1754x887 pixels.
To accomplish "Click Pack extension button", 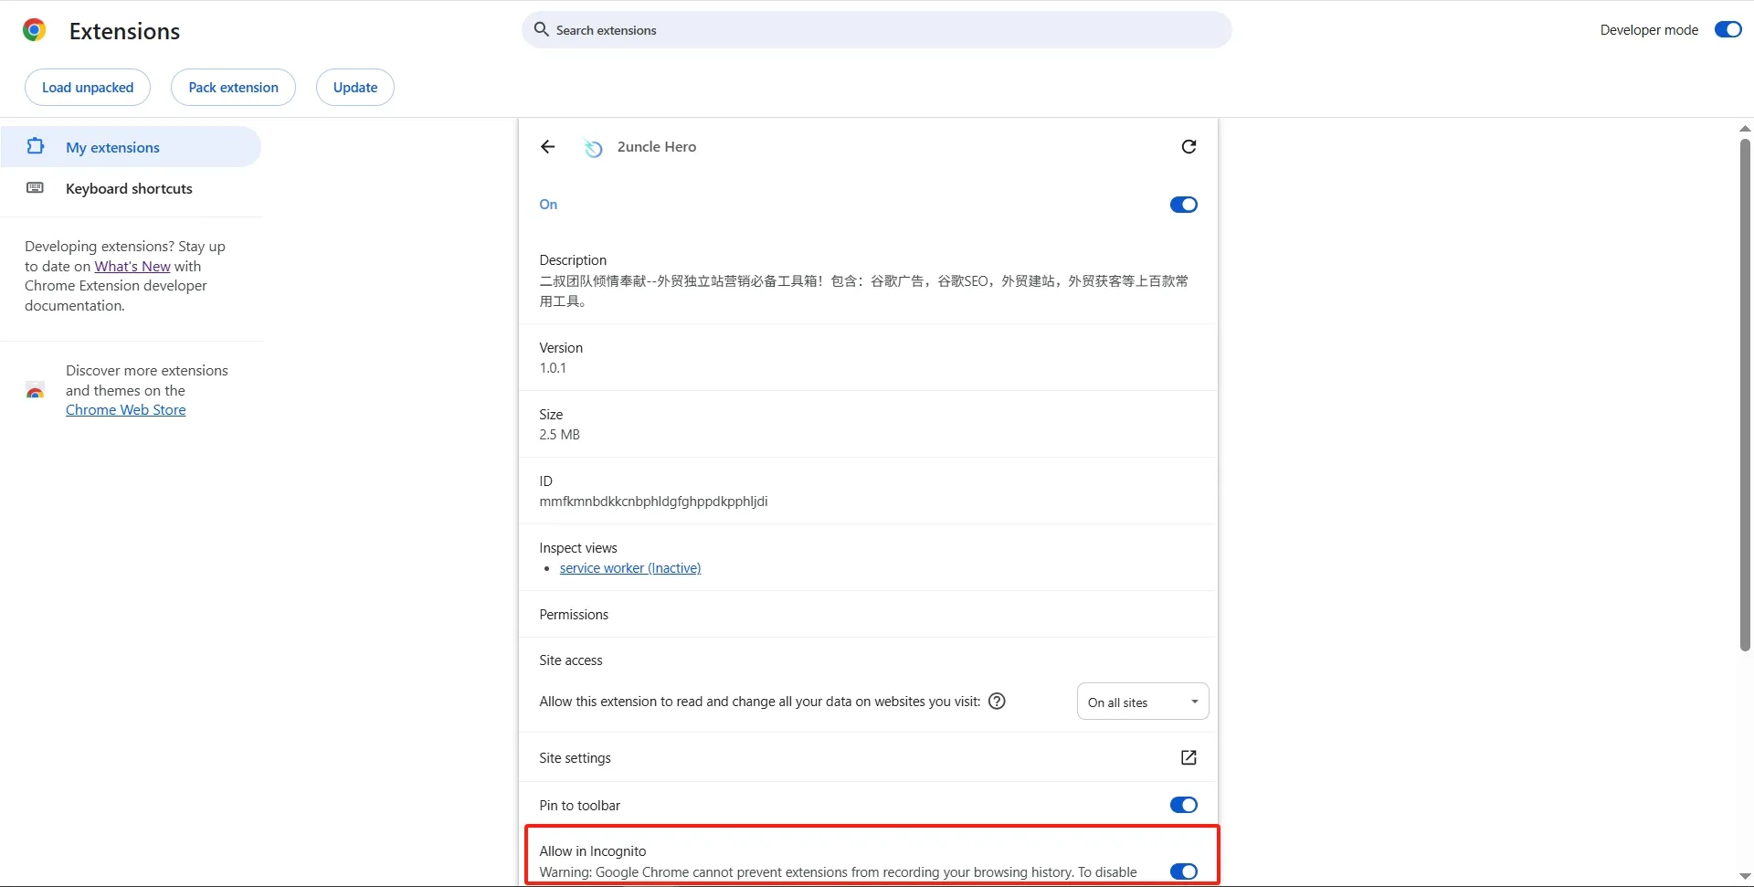I will click(x=234, y=88).
